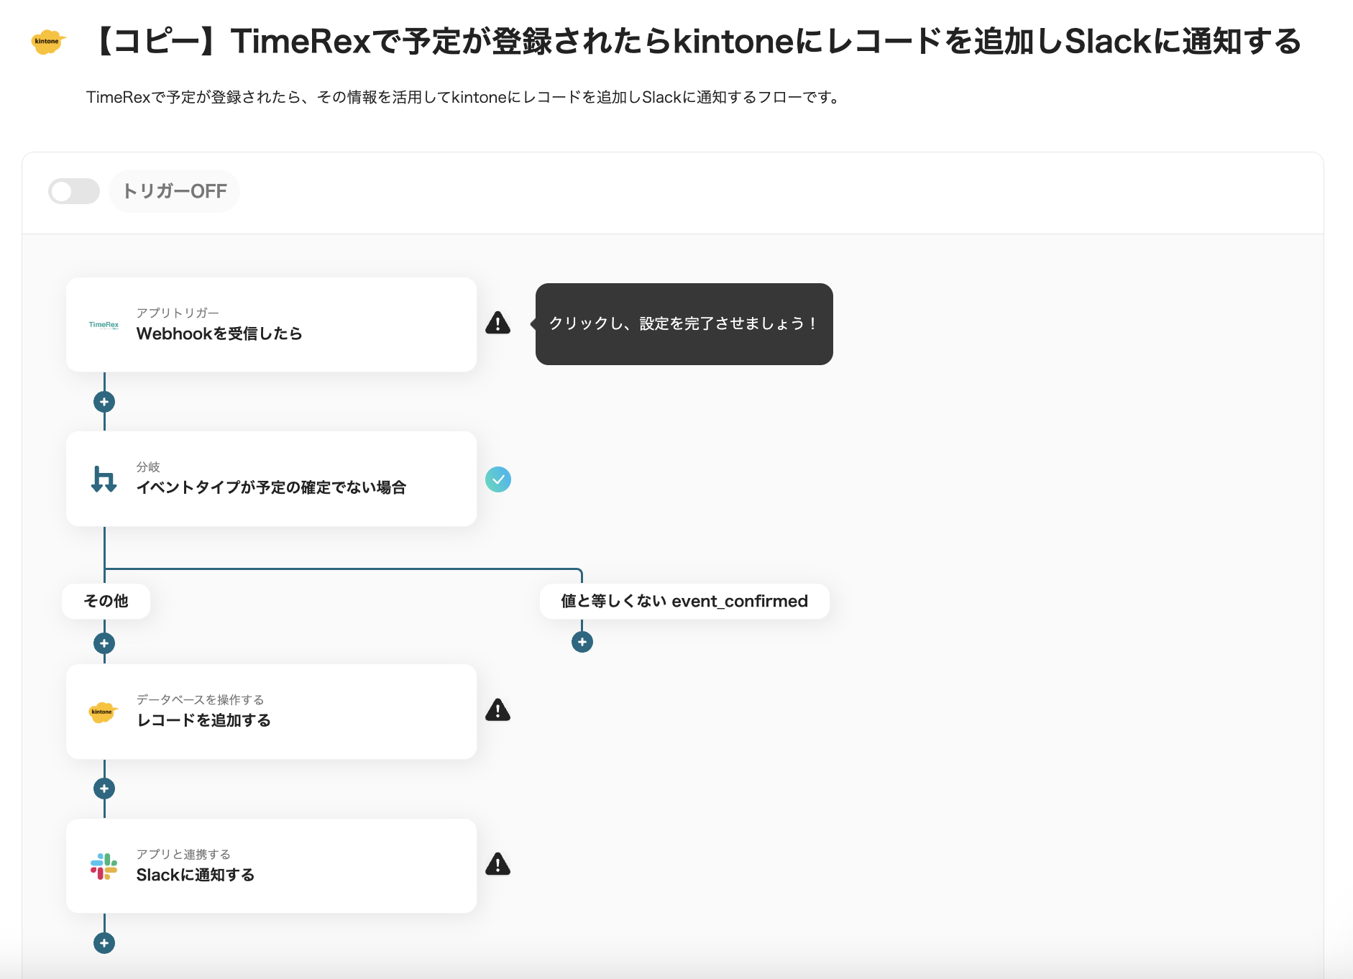Click the クリックし、設定を完了させましょう！ tooltip
1353x979 pixels.
(684, 324)
